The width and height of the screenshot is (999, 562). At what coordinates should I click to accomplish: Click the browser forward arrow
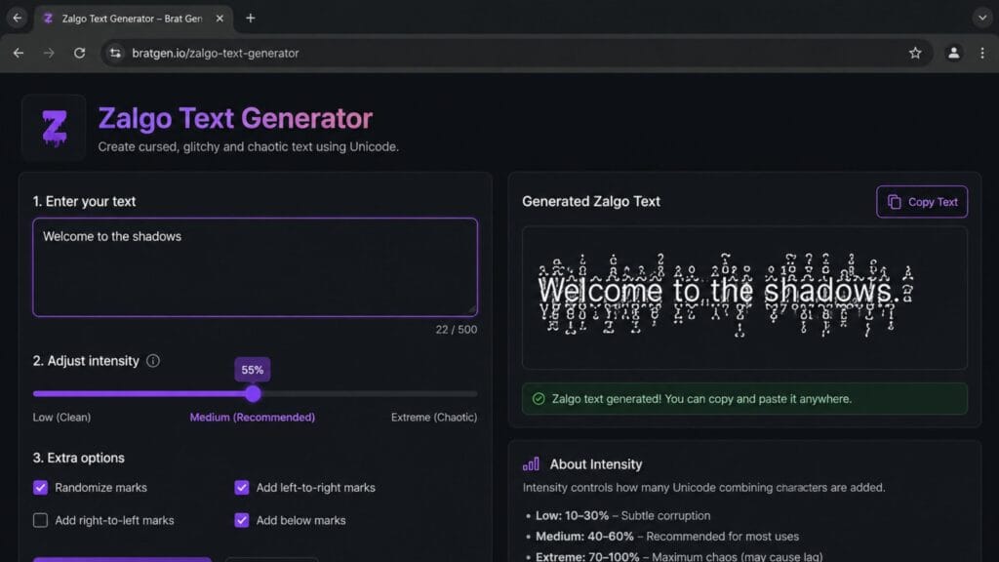pos(49,53)
